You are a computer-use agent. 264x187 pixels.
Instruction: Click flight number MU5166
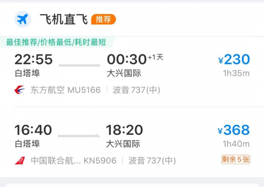point(84,90)
